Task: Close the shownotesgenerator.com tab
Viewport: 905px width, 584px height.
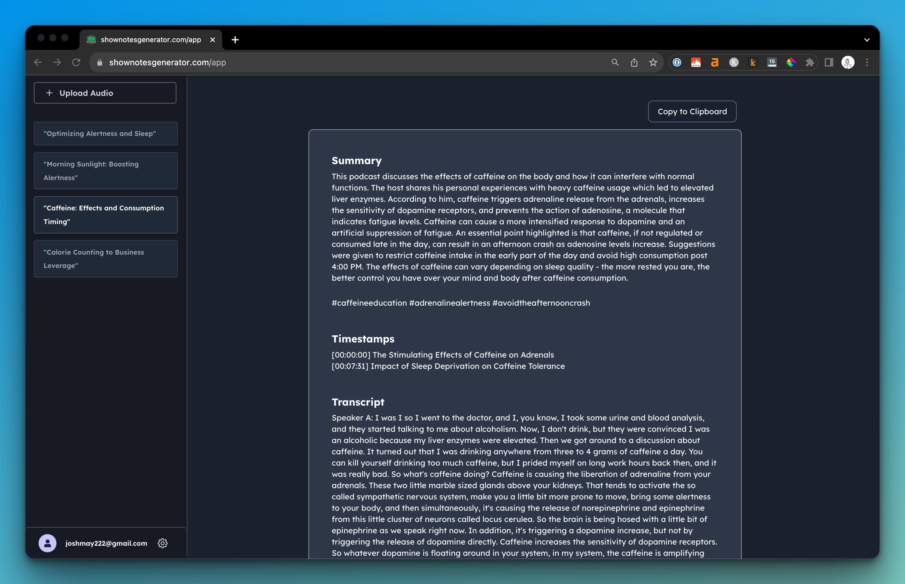Action: tap(213, 39)
